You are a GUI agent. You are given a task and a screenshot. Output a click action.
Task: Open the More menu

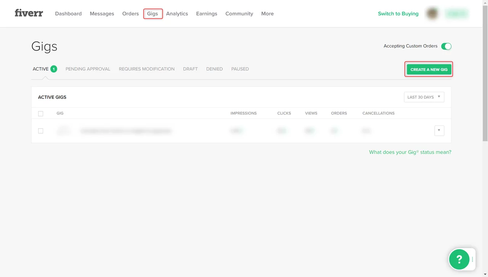[267, 14]
